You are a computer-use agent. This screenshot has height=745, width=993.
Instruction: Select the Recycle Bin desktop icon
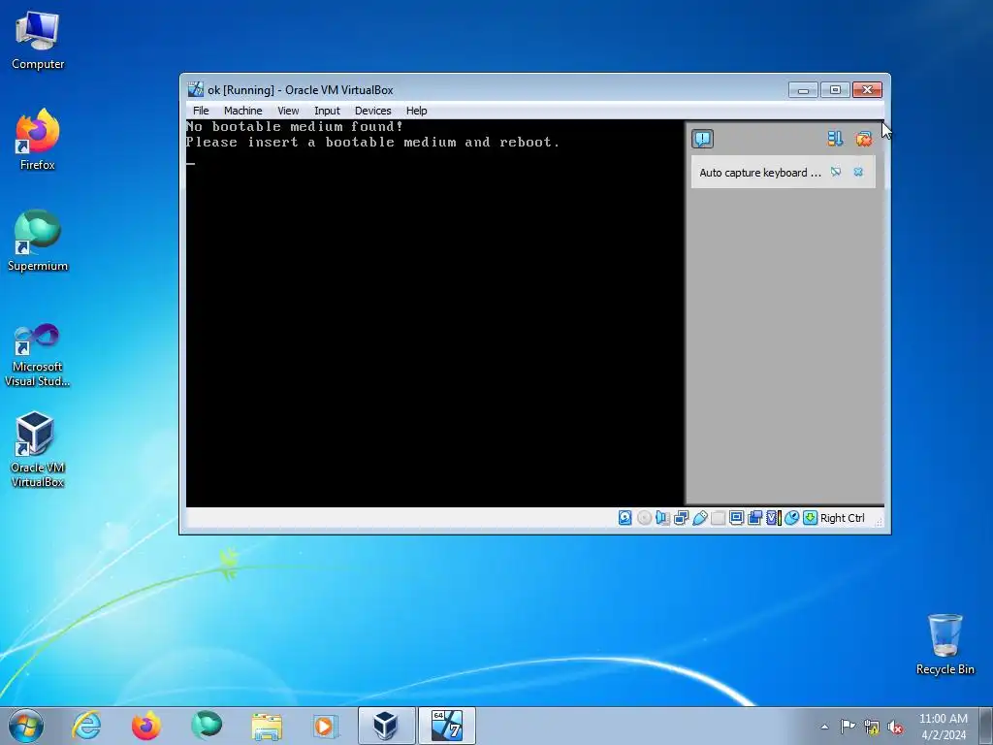coord(945,644)
